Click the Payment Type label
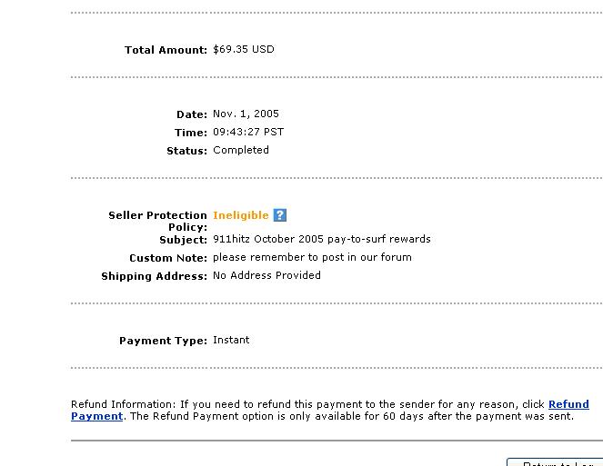The height and width of the screenshot is (466, 603). click(x=163, y=341)
